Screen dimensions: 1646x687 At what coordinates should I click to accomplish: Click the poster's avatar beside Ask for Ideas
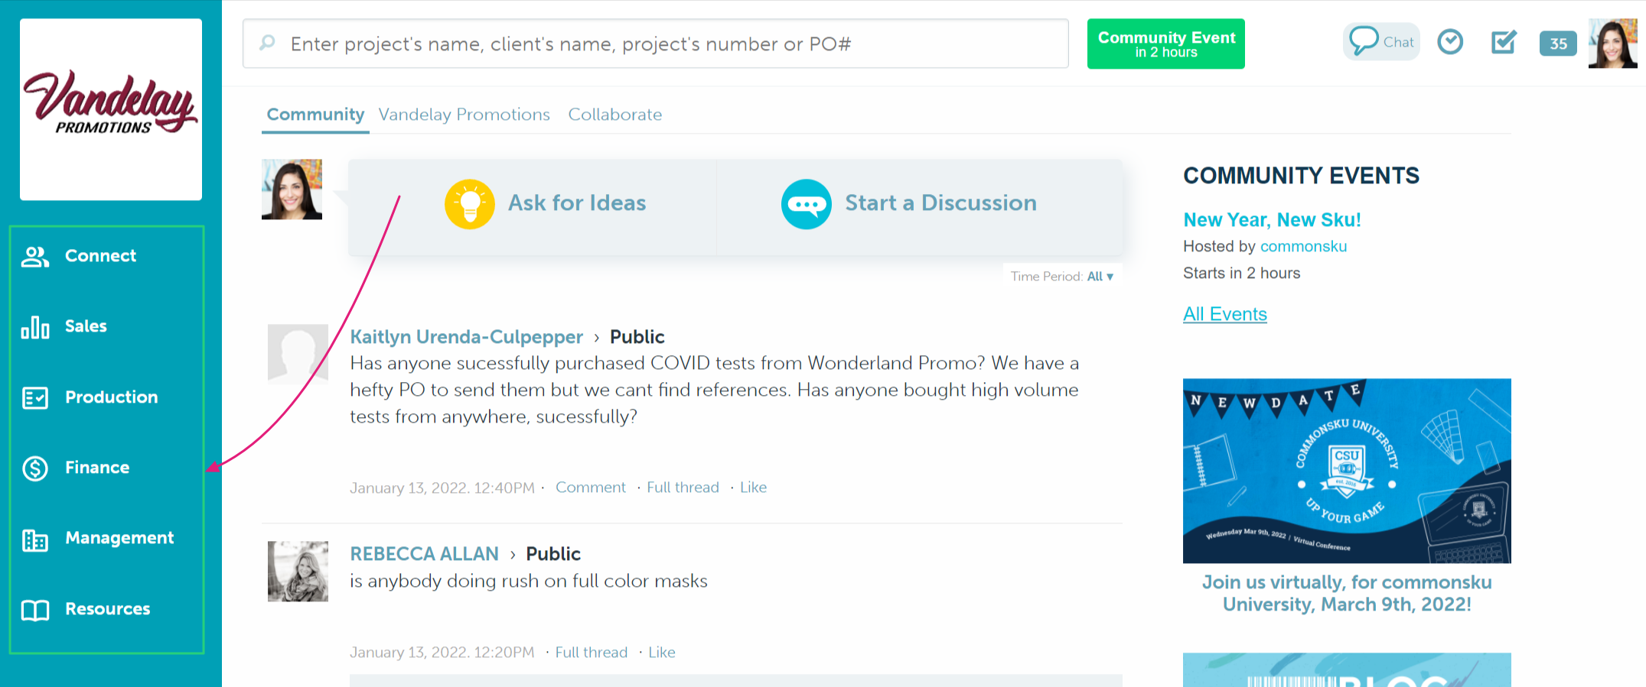click(x=292, y=190)
